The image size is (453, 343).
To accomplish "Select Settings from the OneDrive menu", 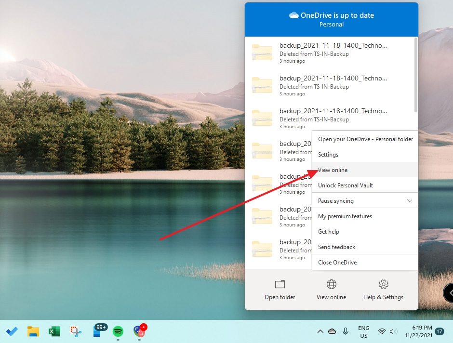I will click(x=328, y=154).
